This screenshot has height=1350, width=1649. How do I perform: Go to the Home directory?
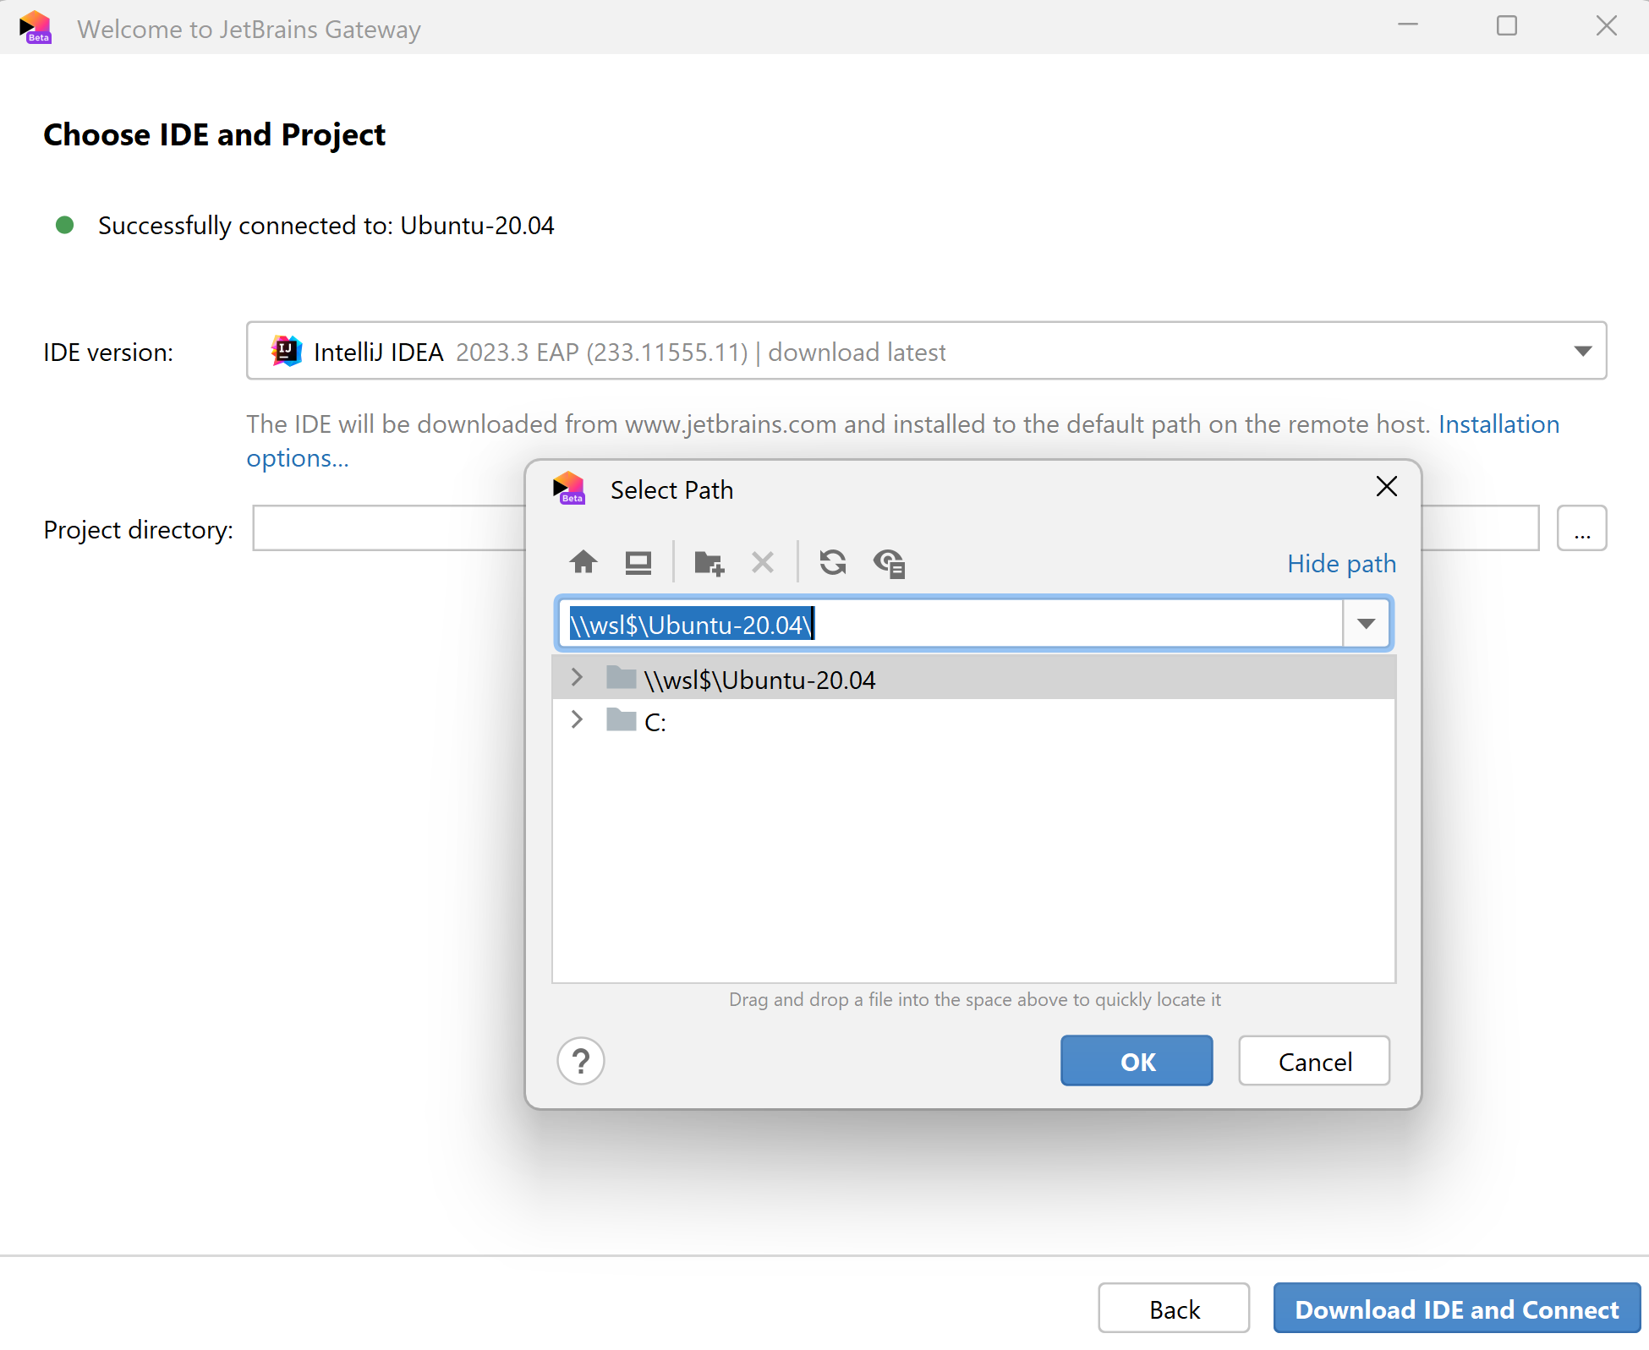pos(583,562)
